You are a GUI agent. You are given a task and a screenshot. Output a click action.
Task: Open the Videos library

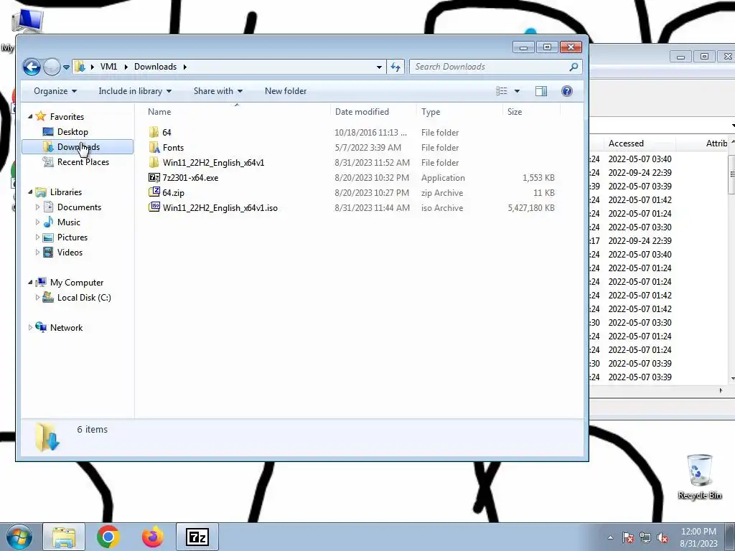pyautogui.click(x=70, y=252)
